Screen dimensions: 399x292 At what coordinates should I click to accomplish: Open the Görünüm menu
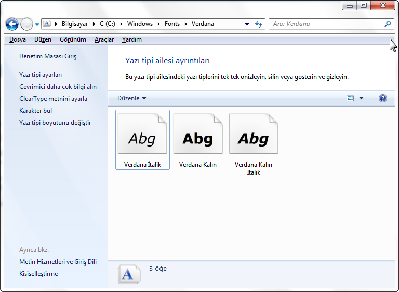(x=73, y=39)
